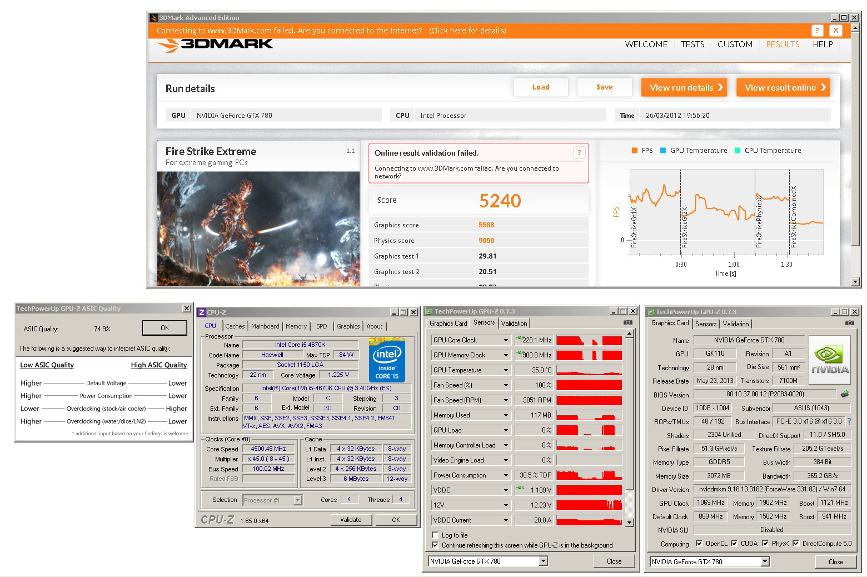
Task: Click the BIOS save chip icon
Action: click(x=845, y=394)
